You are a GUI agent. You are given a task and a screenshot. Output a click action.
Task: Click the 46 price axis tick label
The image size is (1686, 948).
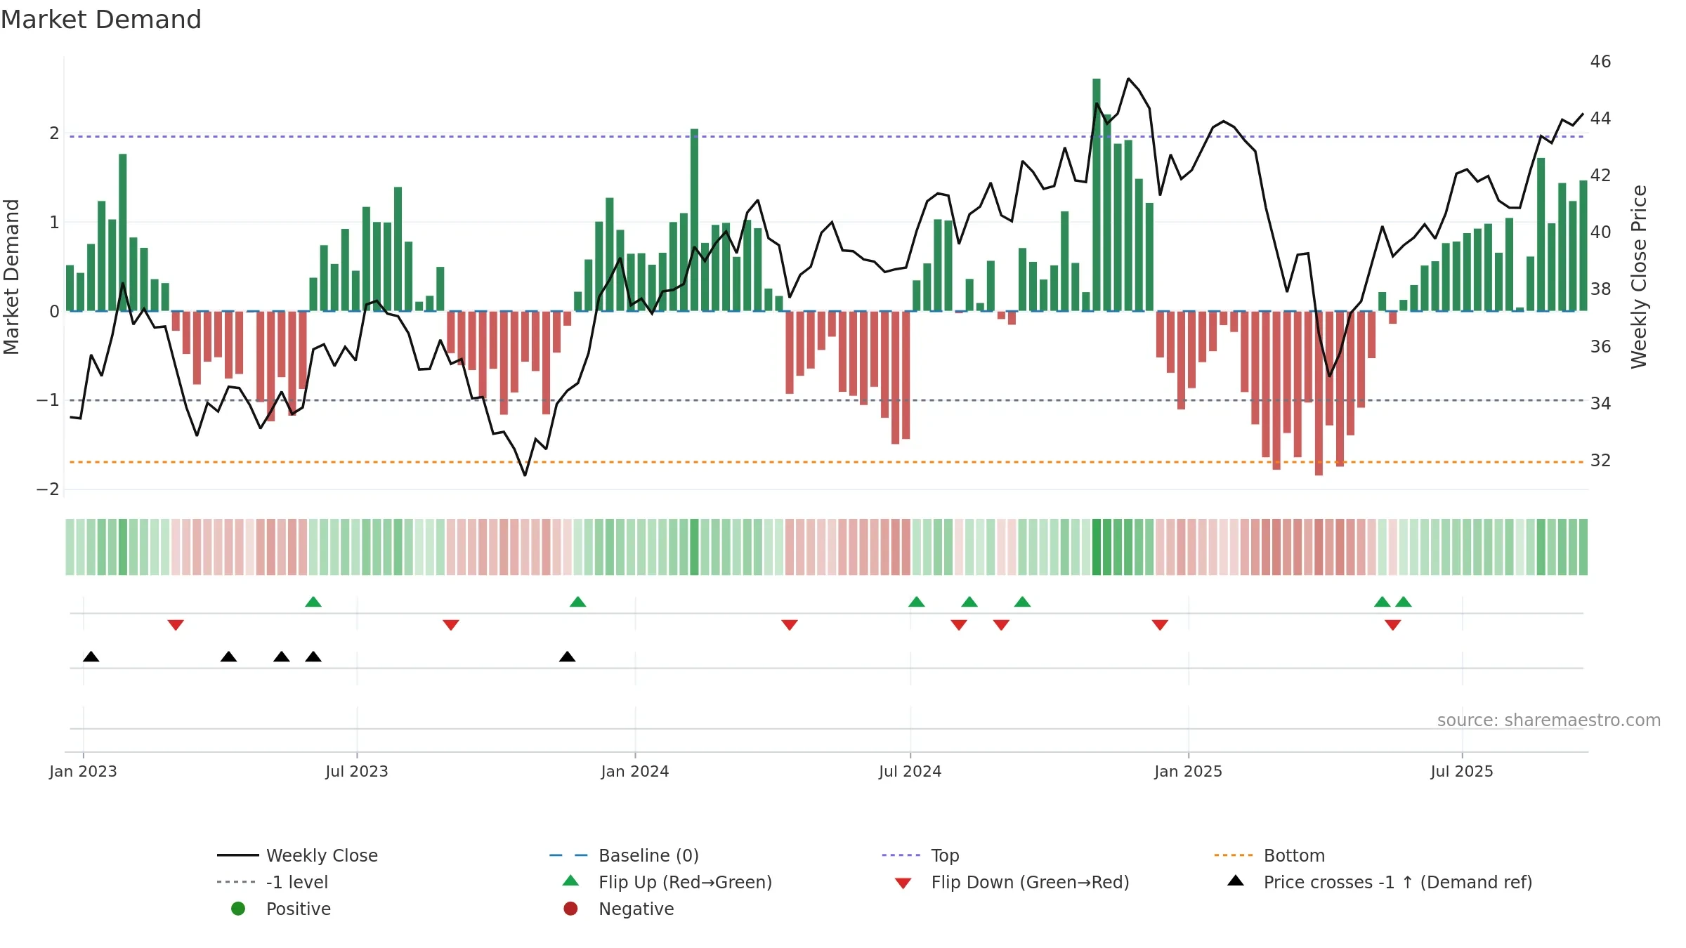1600,62
